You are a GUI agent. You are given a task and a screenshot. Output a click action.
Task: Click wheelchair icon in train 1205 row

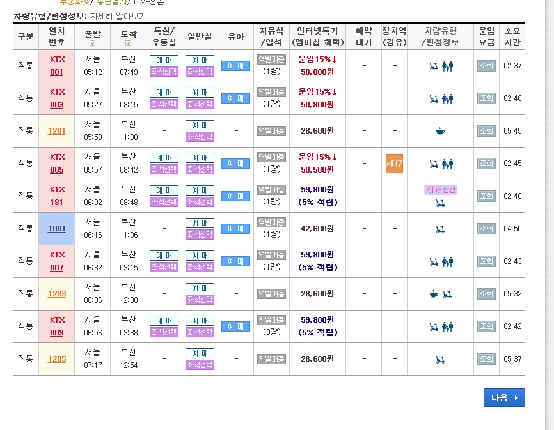pyautogui.click(x=440, y=360)
